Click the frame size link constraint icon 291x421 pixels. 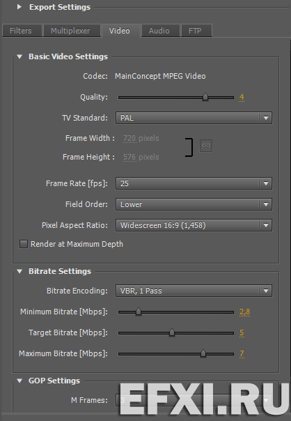pyautogui.click(x=206, y=146)
